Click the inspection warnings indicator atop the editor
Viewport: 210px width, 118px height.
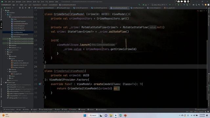pos(200,11)
